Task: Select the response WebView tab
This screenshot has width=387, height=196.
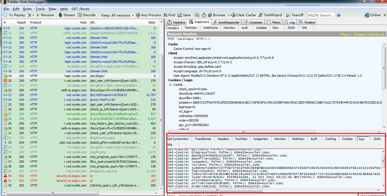Action: [298, 139]
